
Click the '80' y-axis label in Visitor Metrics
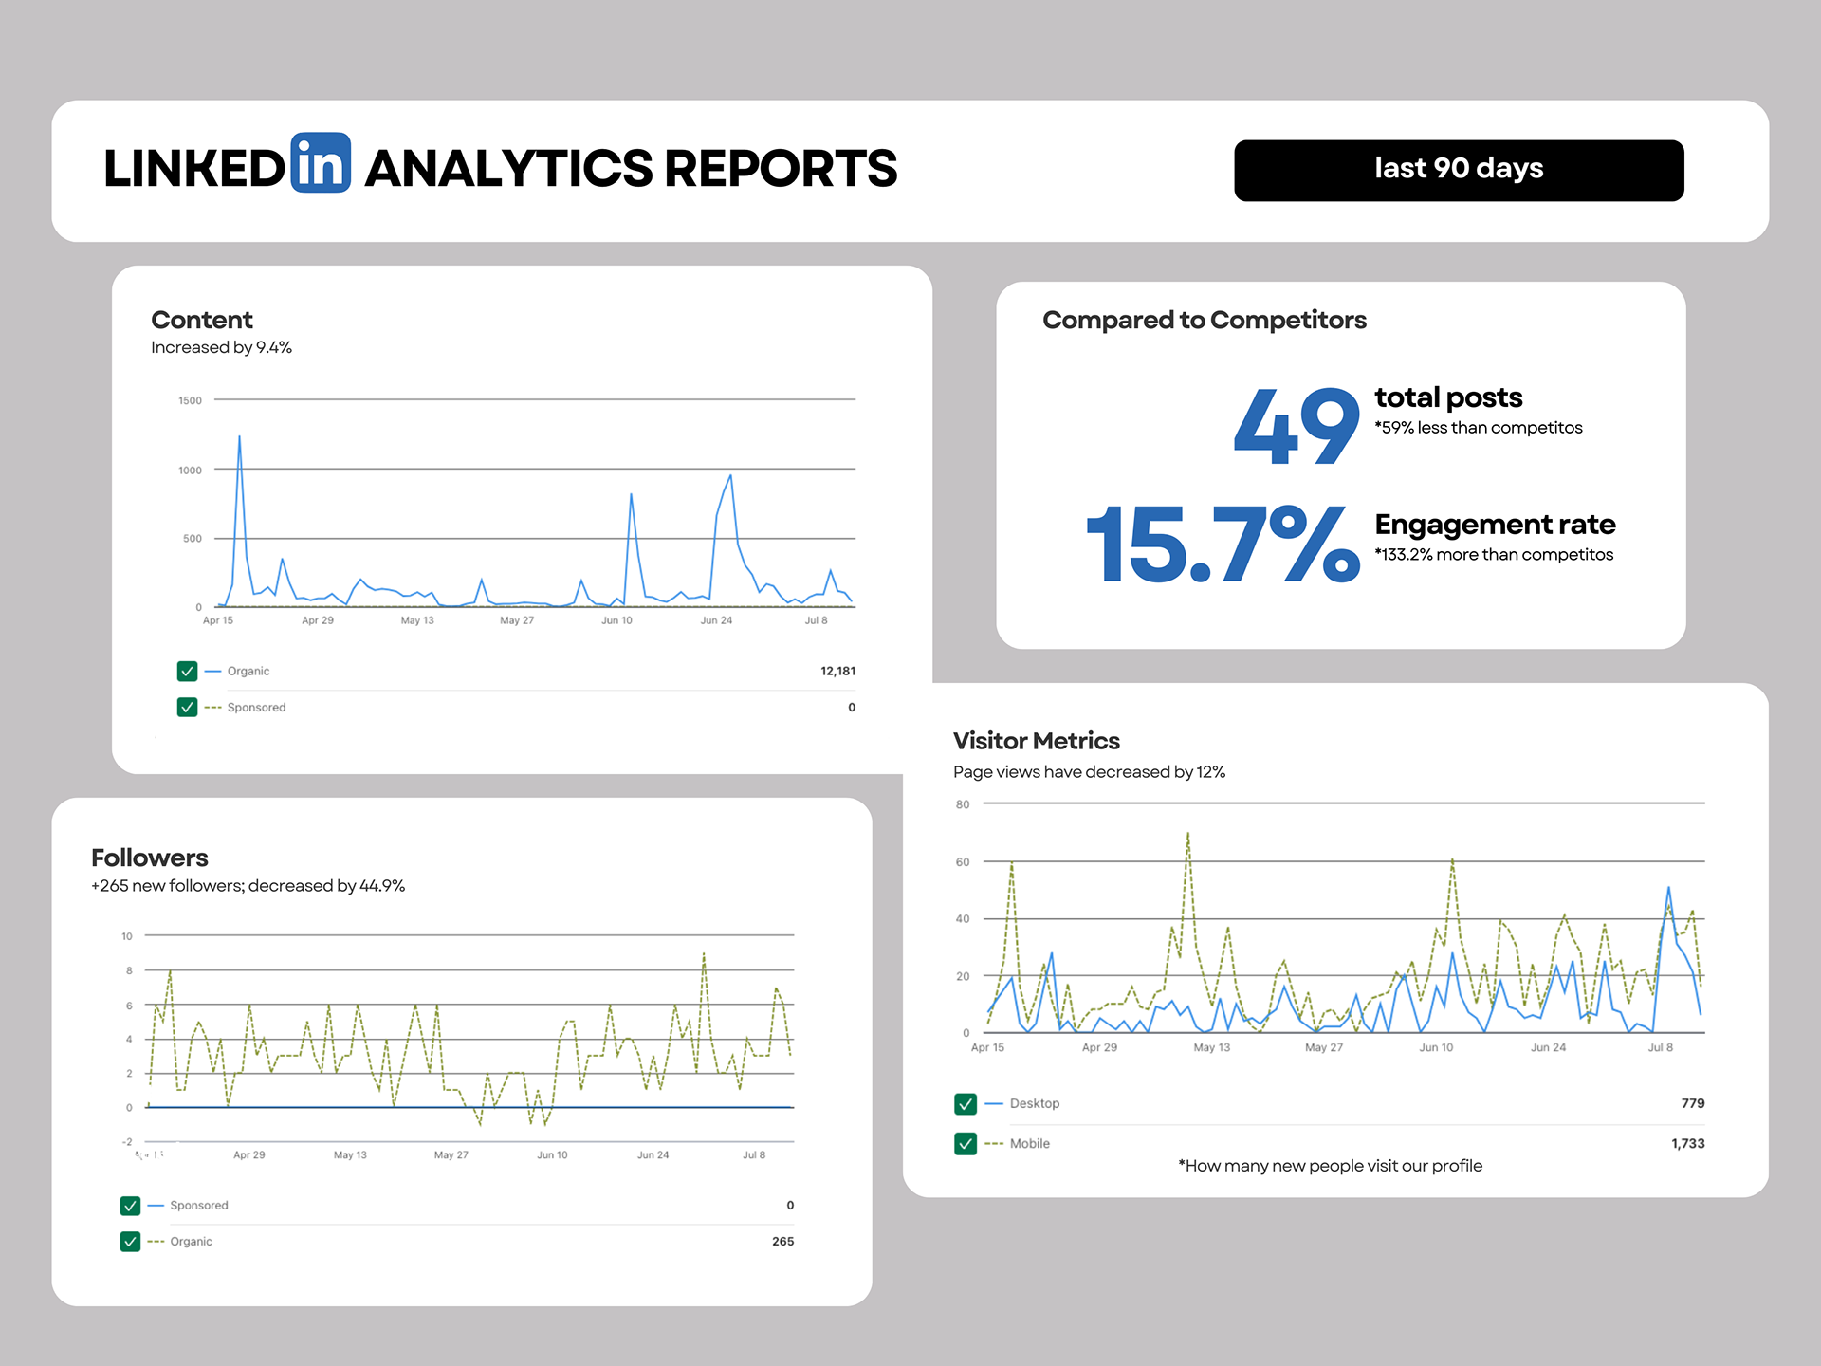pyautogui.click(x=963, y=804)
